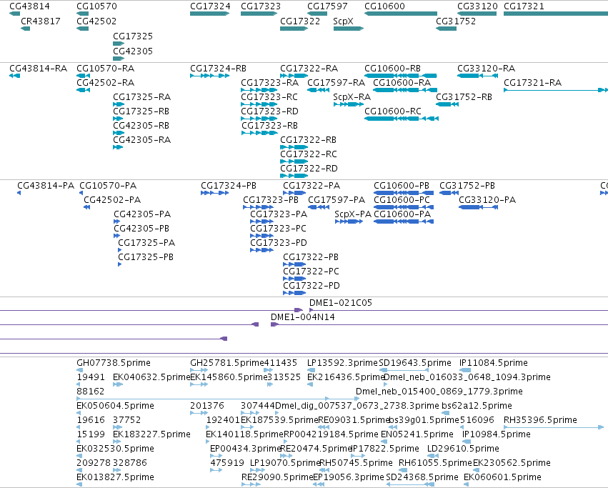Click protein CG17325-PB

pyautogui.click(x=146, y=258)
